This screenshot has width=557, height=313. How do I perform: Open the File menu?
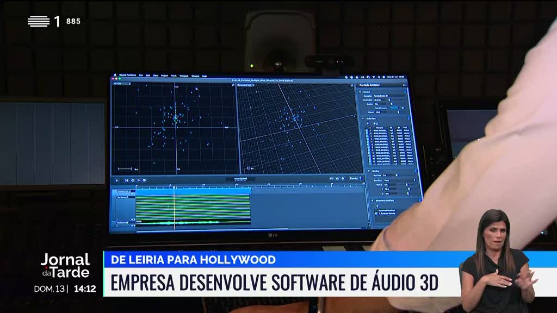[141, 76]
